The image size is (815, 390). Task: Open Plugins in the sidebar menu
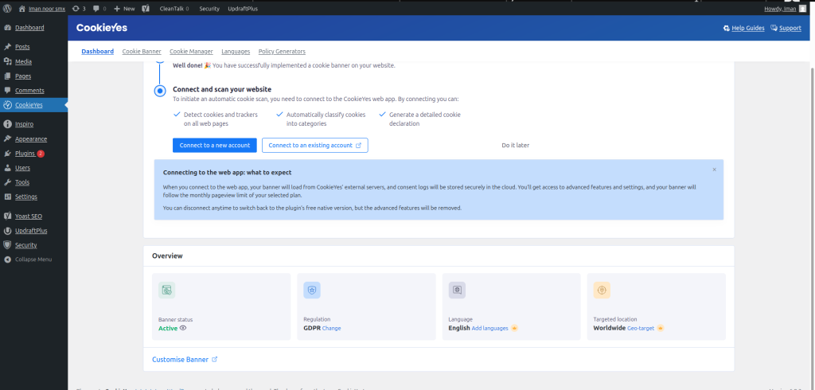25,154
